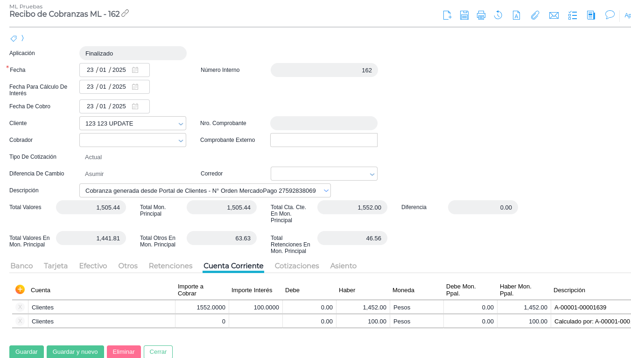Image resolution: width=631 pixels, height=358 pixels.
Task: Click the Comprobante Externo input field
Action: [x=323, y=140]
